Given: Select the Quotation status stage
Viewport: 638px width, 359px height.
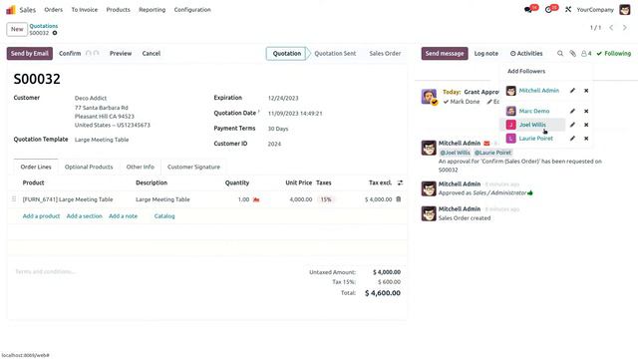Looking at the screenshot, I should (287, 53).
